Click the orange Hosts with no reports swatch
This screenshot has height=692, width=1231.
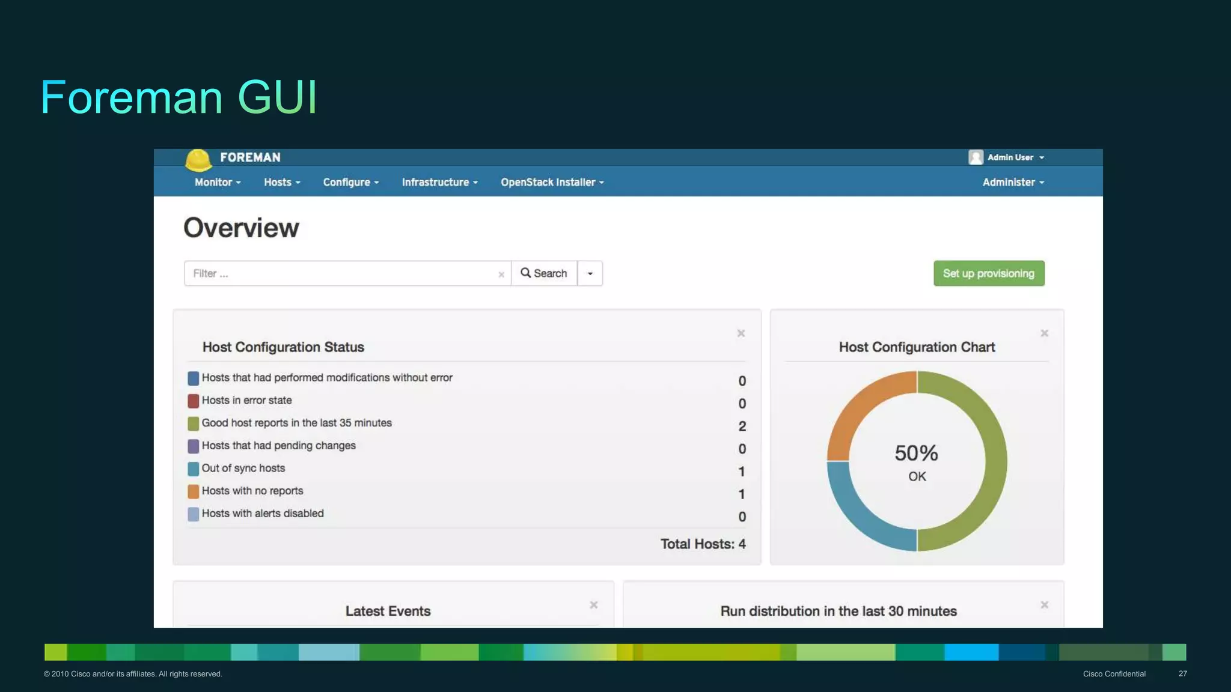tap(193, 491)
